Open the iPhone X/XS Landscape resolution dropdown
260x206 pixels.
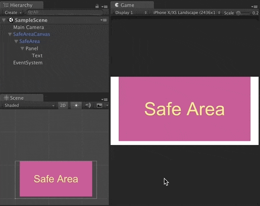tap(187, 12)
